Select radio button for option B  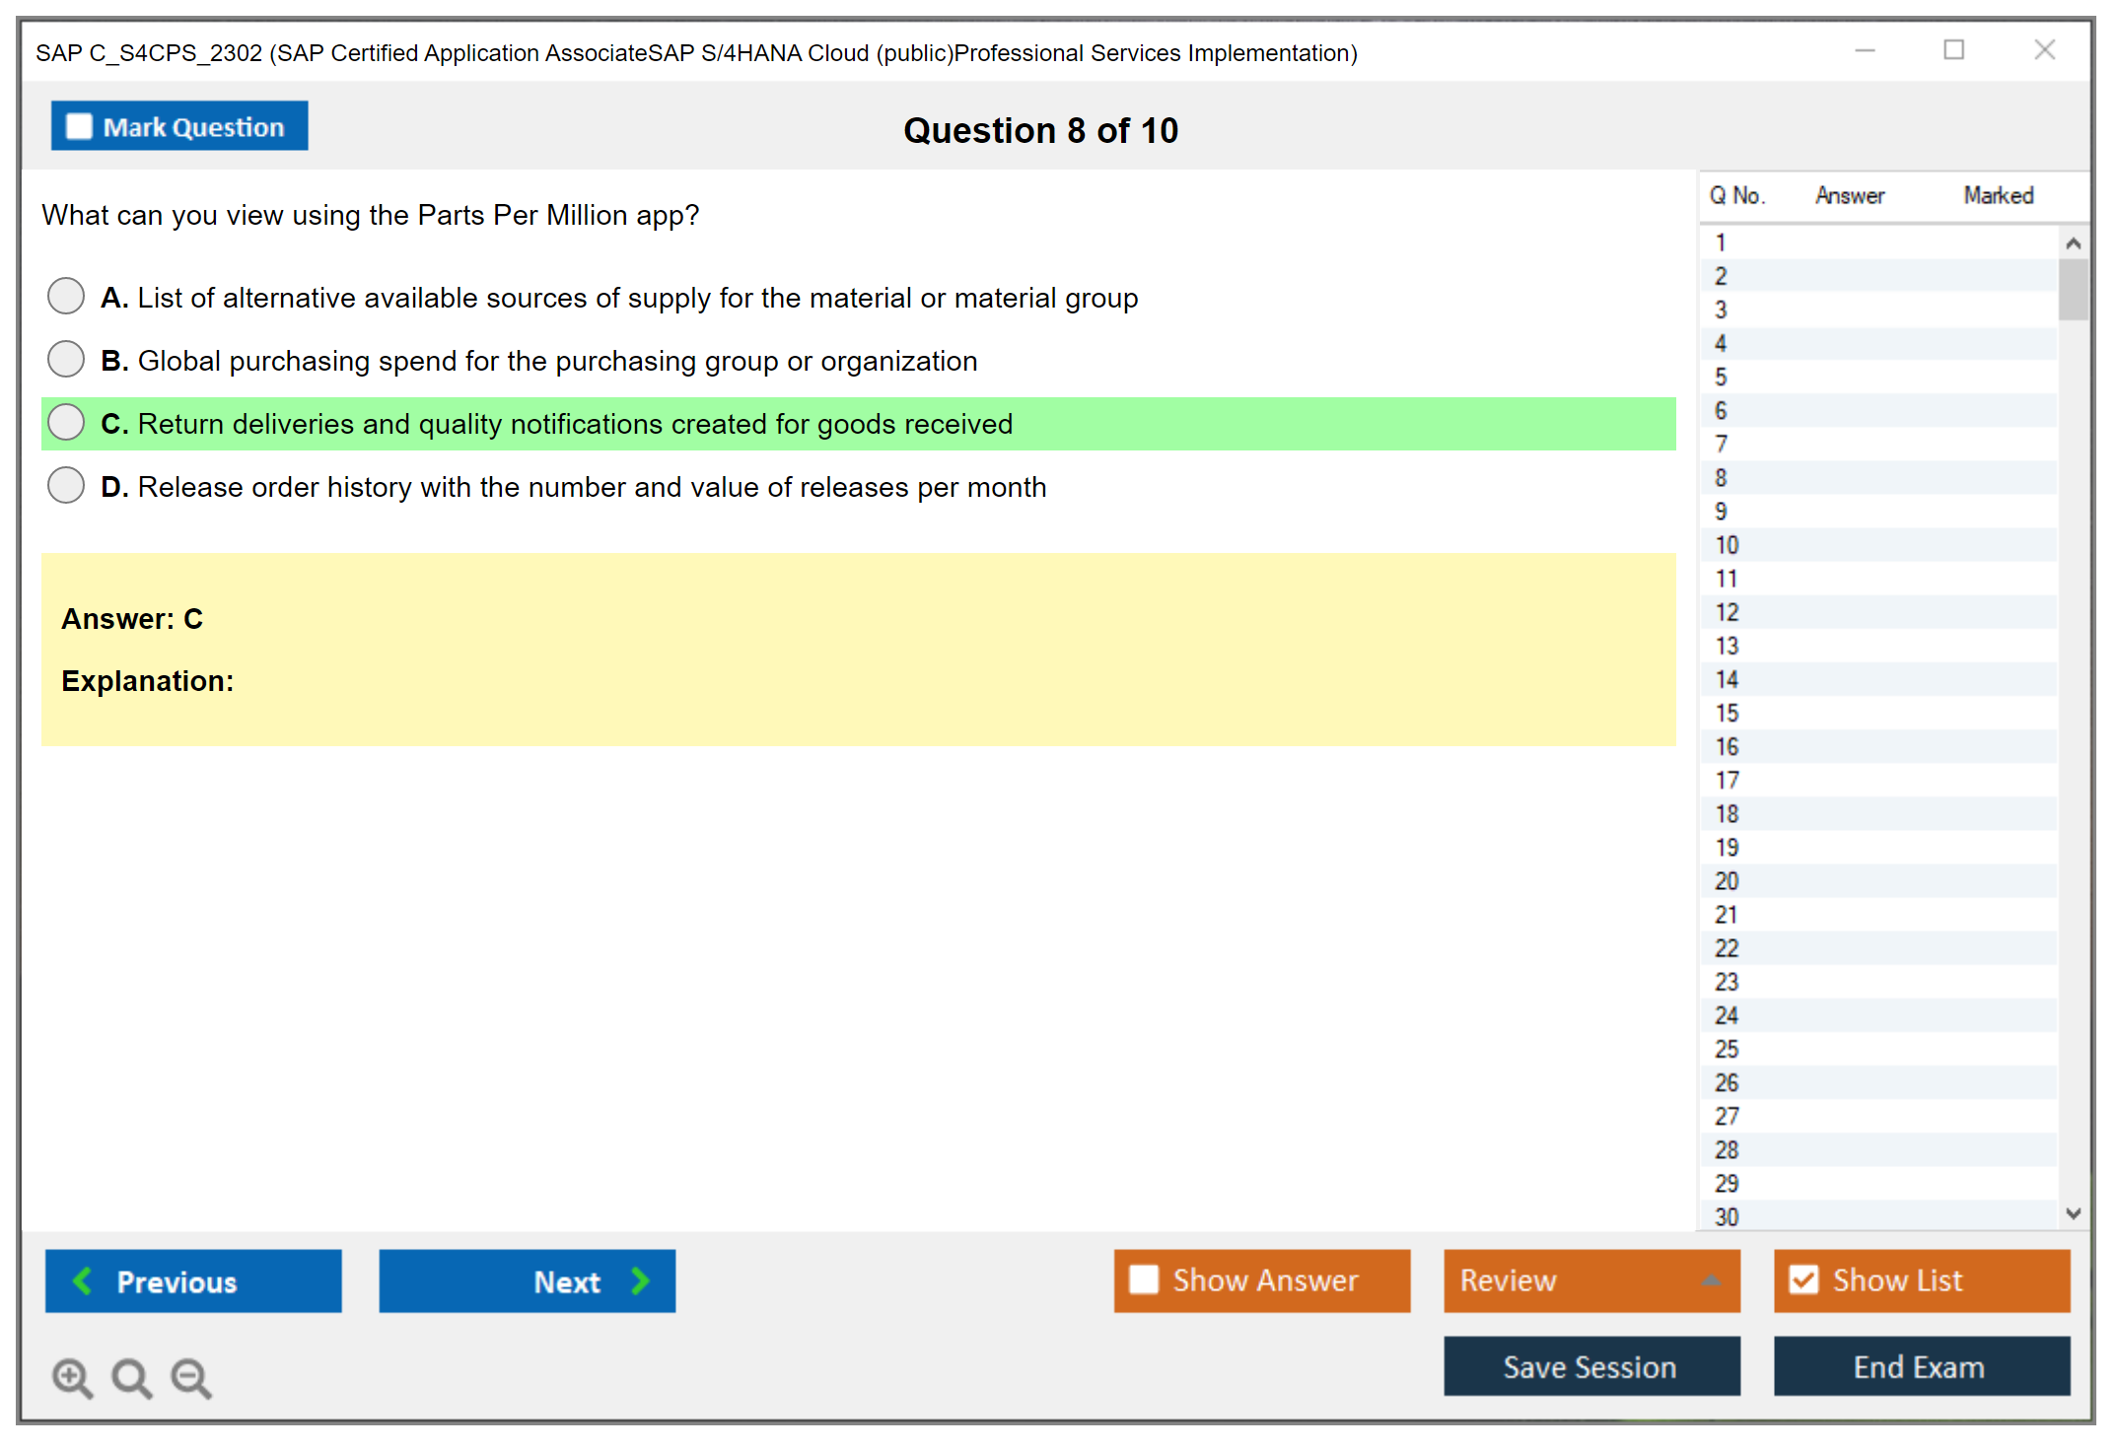[66, 359]
